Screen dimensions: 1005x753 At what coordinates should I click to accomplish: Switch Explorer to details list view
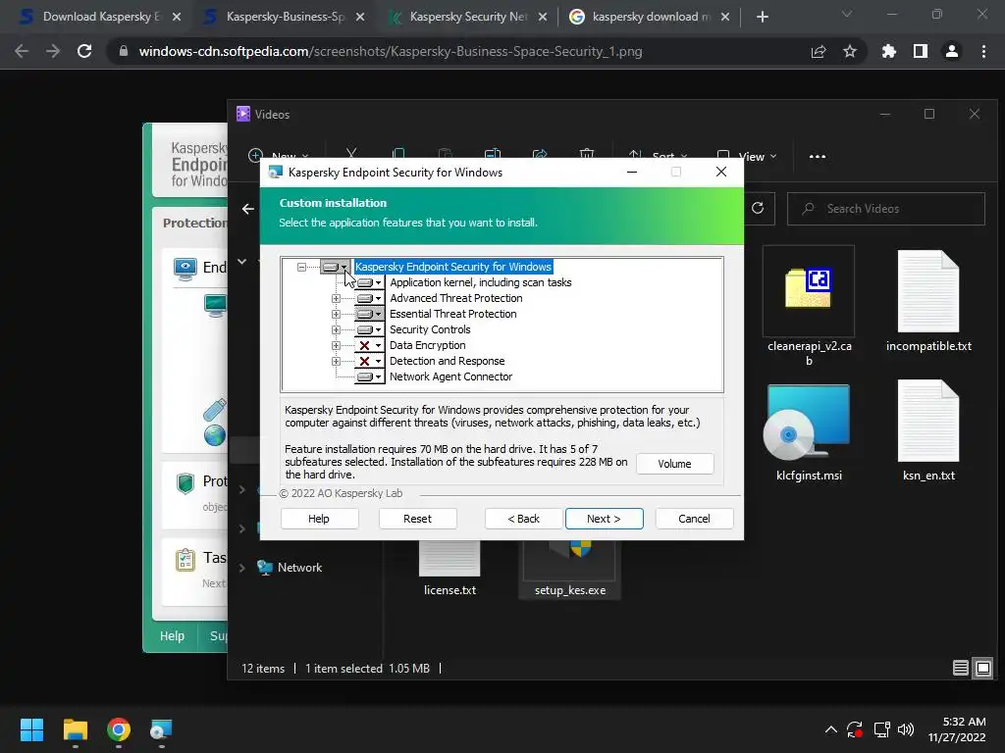pyautogui.click(x=960, y=669)
